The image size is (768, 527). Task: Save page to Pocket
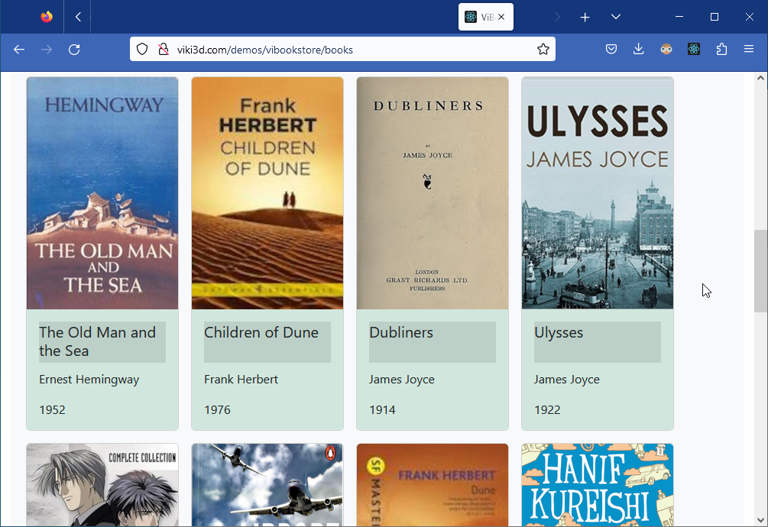(611, 50)
